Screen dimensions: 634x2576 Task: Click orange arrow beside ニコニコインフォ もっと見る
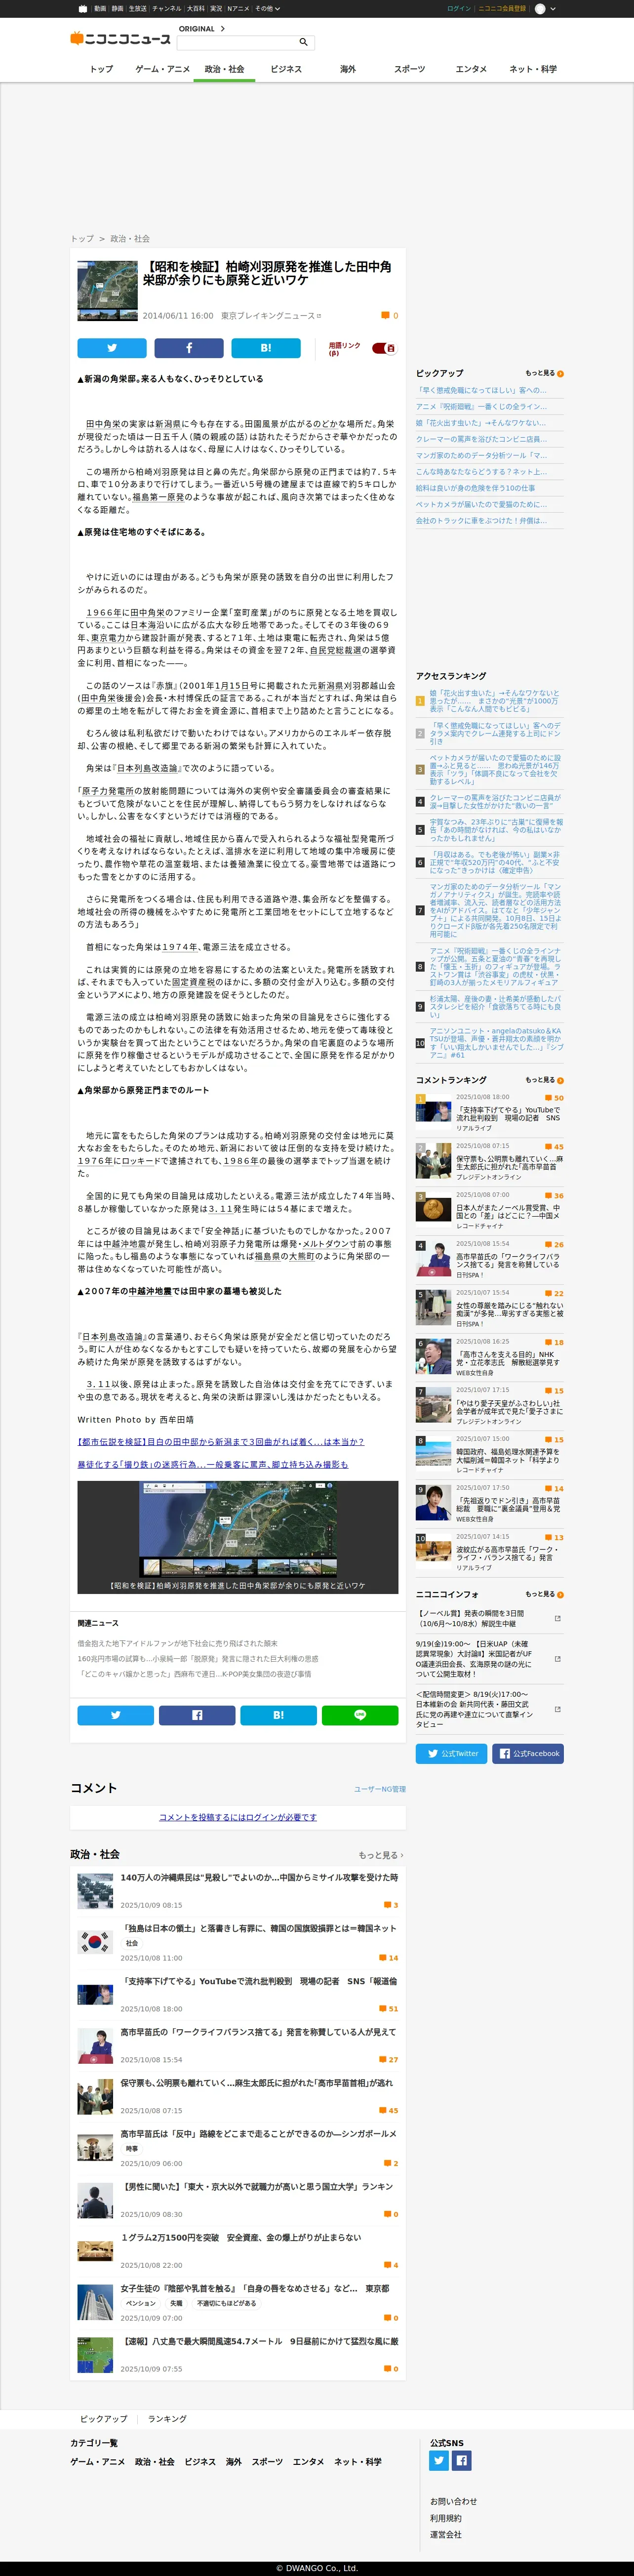pyautogui.click(x=560, y=1595)
